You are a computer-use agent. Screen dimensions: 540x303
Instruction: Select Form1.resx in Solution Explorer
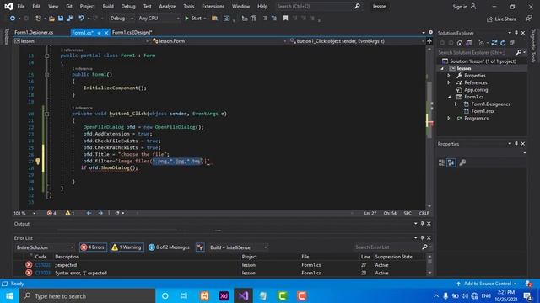[483, 111]
